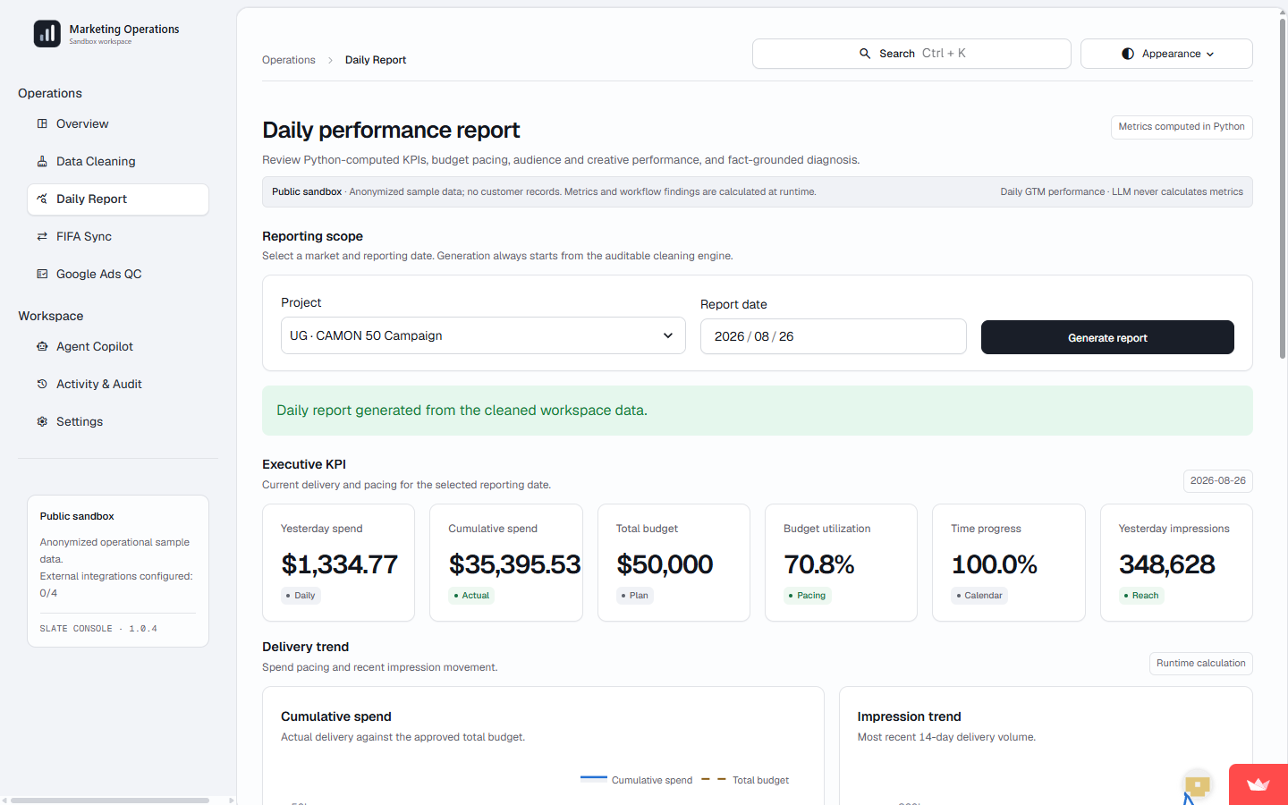Click the Cumulative spend legend entry
Image resolution: width=1288 pixels, height=805 pixels.
[x=636, y=780]
